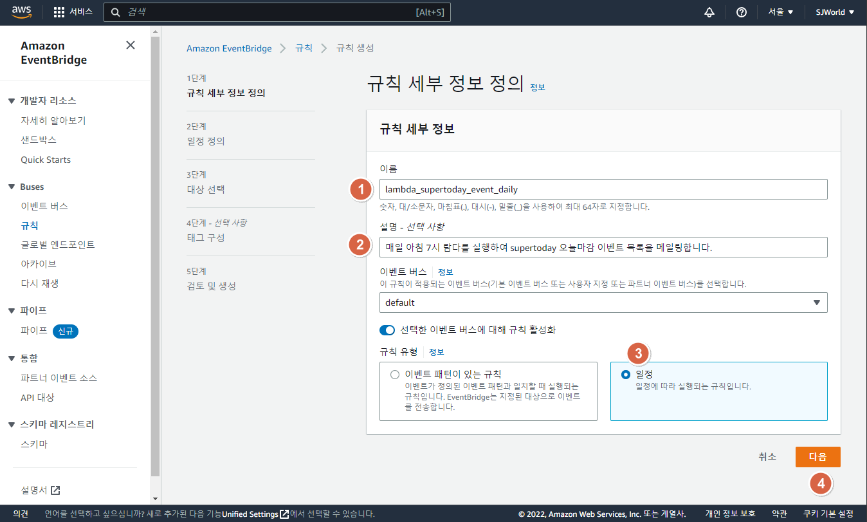This screenshot has height=522, width=867.
Task: Click the 취소 button
Action: pyautogui.click(x=767, y=456)
